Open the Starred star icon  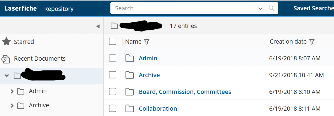pos(6,42)
